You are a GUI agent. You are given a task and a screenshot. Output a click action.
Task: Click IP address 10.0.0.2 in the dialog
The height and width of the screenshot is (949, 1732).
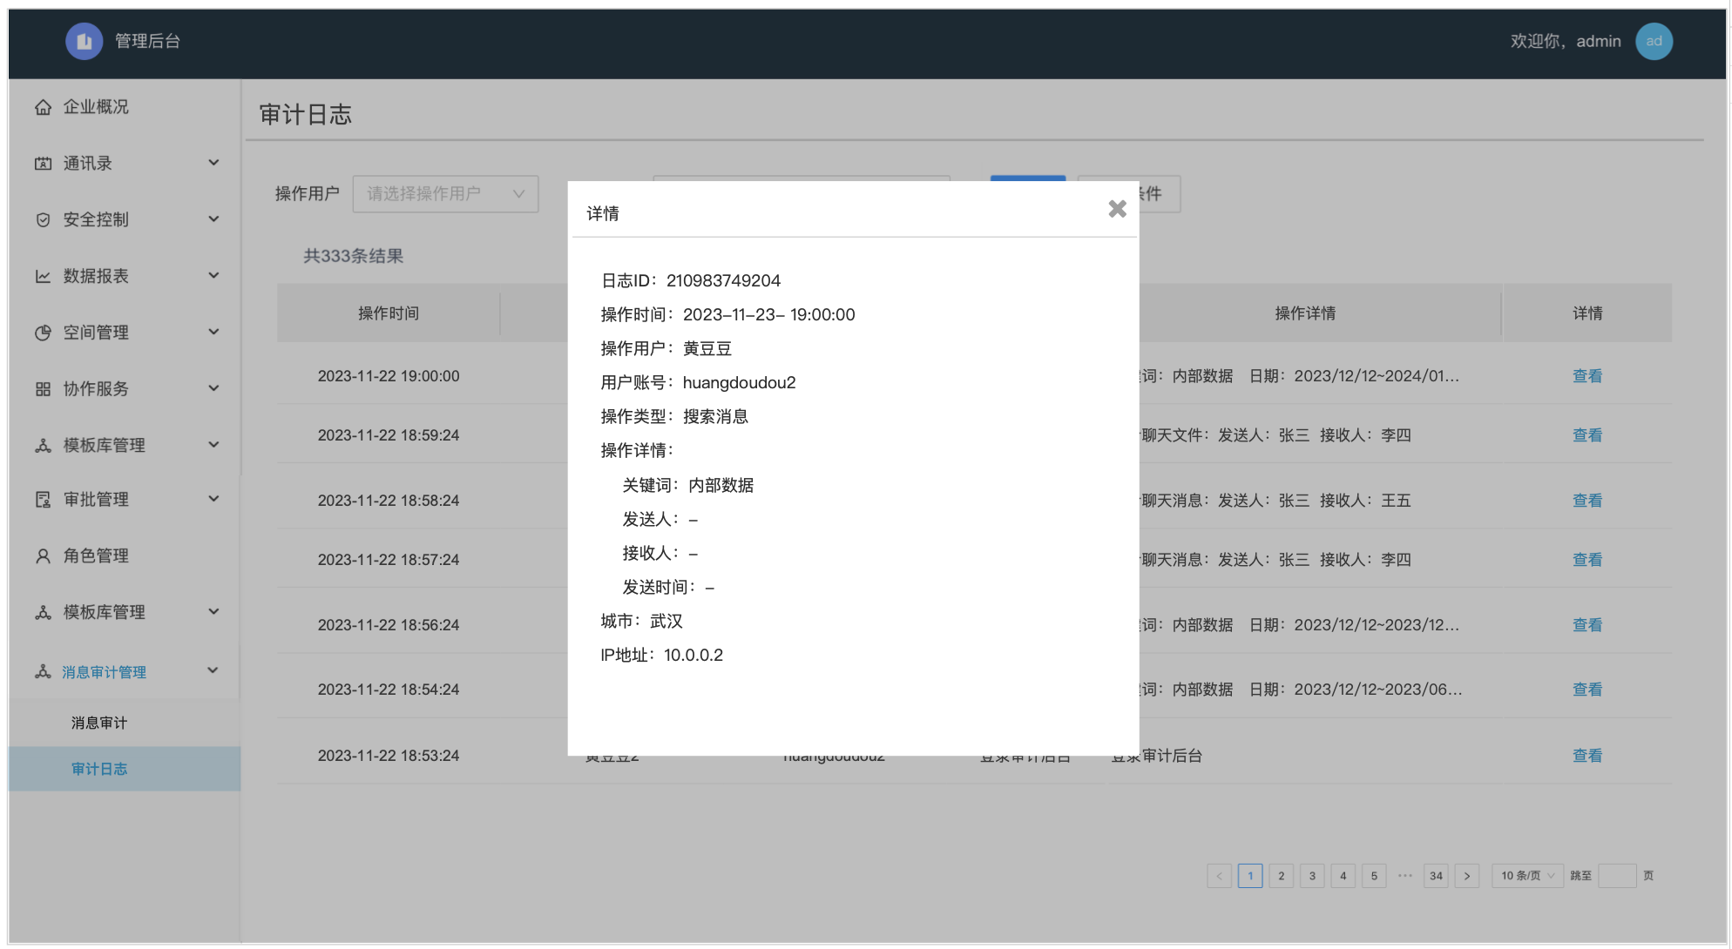[x=693, y=655]
